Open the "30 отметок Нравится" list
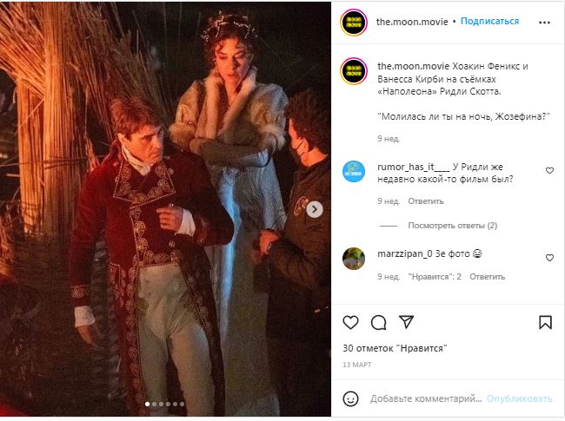This screenshot has height=421, width=565. tap(395, 347)
